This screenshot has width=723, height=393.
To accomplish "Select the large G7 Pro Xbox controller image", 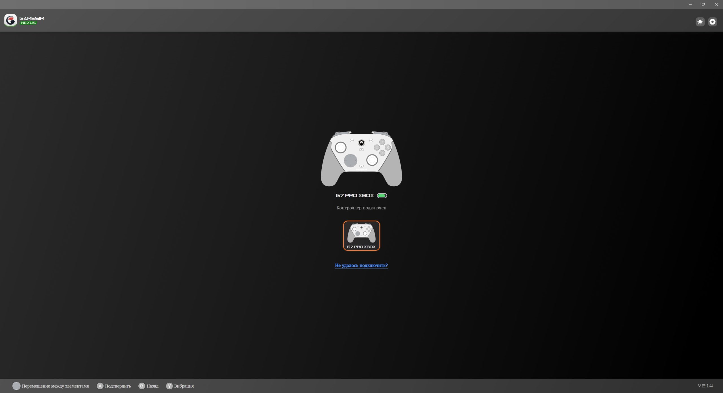I will click(x=361, y=159).
